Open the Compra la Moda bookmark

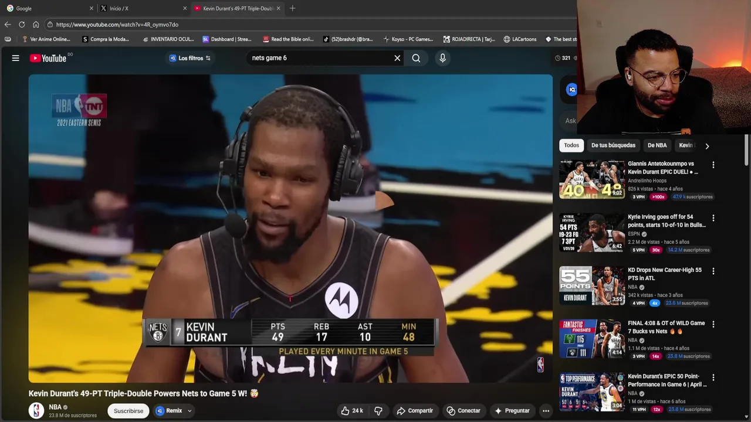106,39
